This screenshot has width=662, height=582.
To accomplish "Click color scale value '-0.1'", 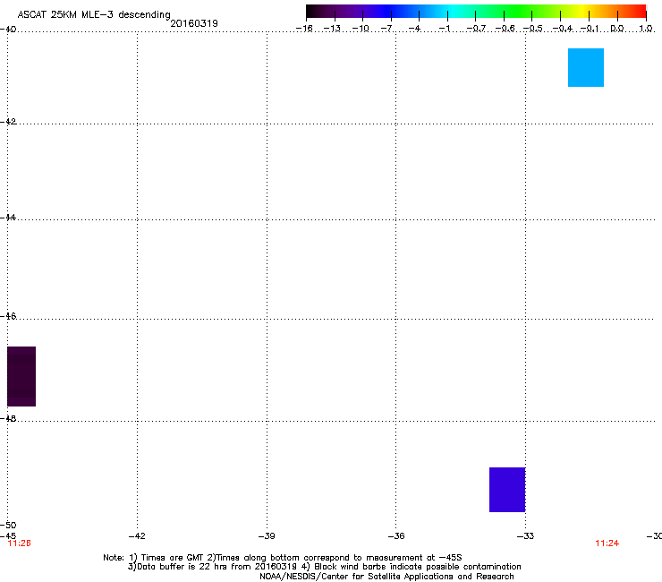I will [x=590, y=29].
